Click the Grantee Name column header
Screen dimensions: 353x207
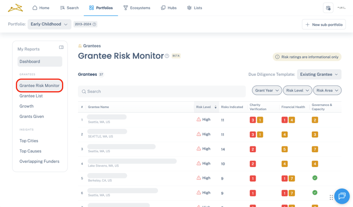pos(99,107)
